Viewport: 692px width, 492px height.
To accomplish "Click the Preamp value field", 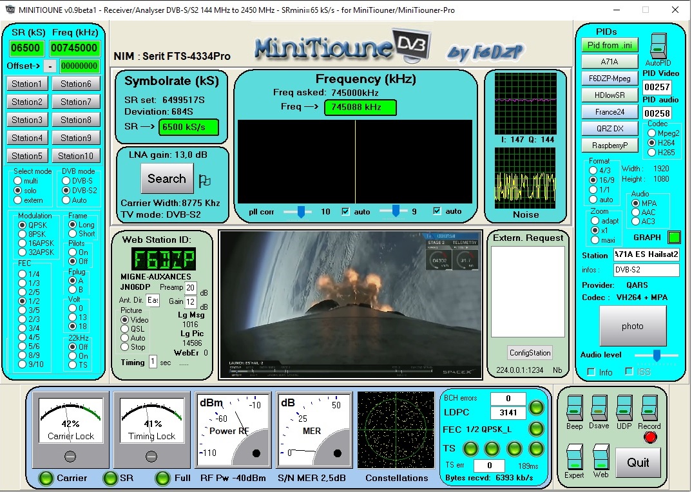I will 190,288.
